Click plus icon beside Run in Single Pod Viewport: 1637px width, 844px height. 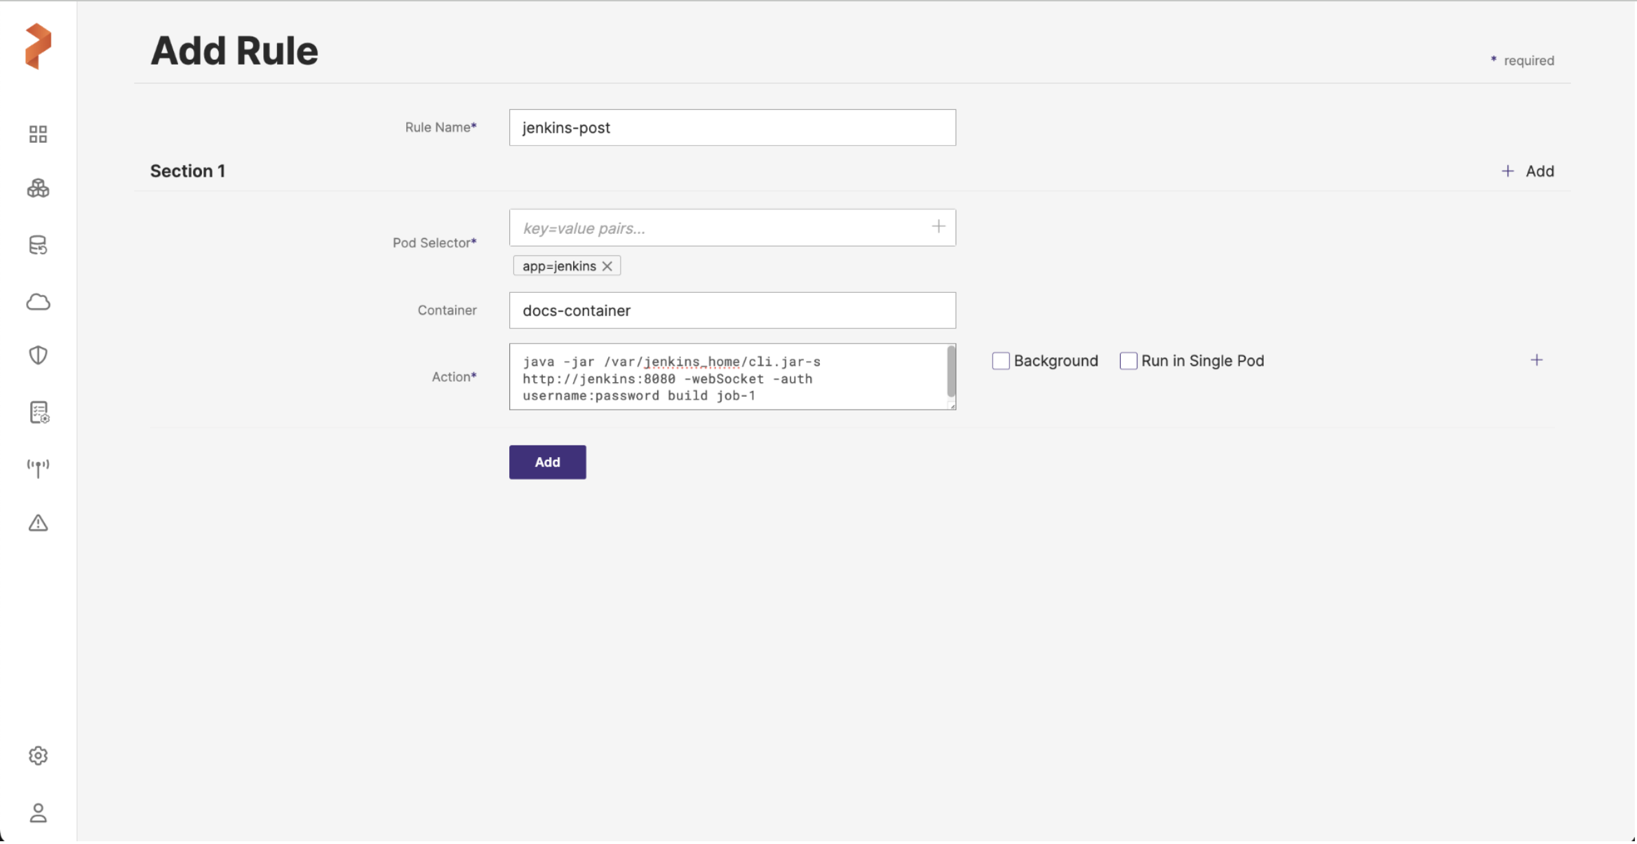1537,360
